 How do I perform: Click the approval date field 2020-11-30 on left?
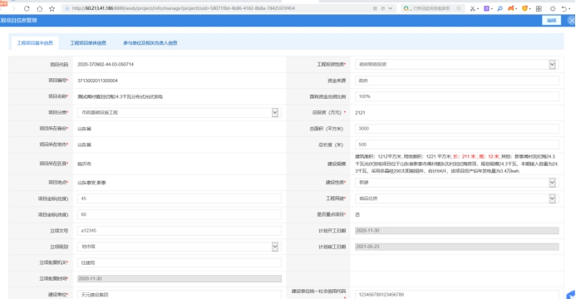point(180,279)
